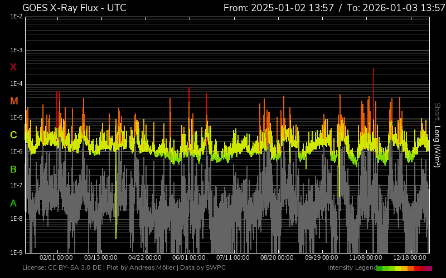The image size is (446, 278).
Task: Click the 1E-9 y-axis tick label
Action: [x=16, y=252]
